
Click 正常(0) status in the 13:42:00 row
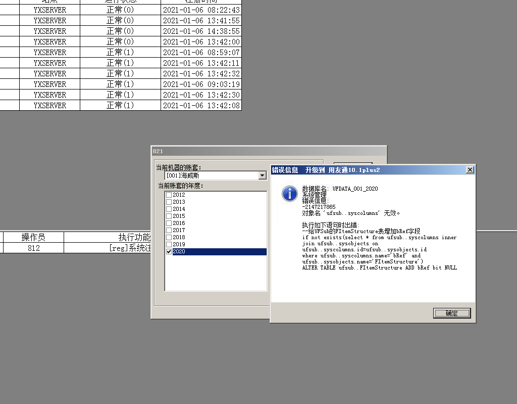coord(120,41)
